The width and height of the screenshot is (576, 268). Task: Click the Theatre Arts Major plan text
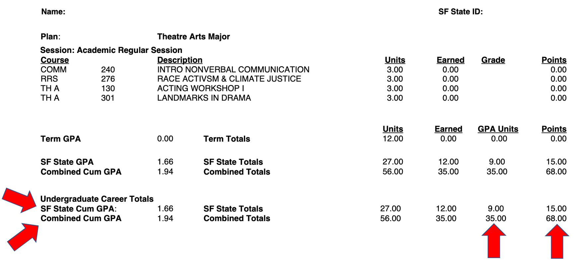click(x=193, y=37)
